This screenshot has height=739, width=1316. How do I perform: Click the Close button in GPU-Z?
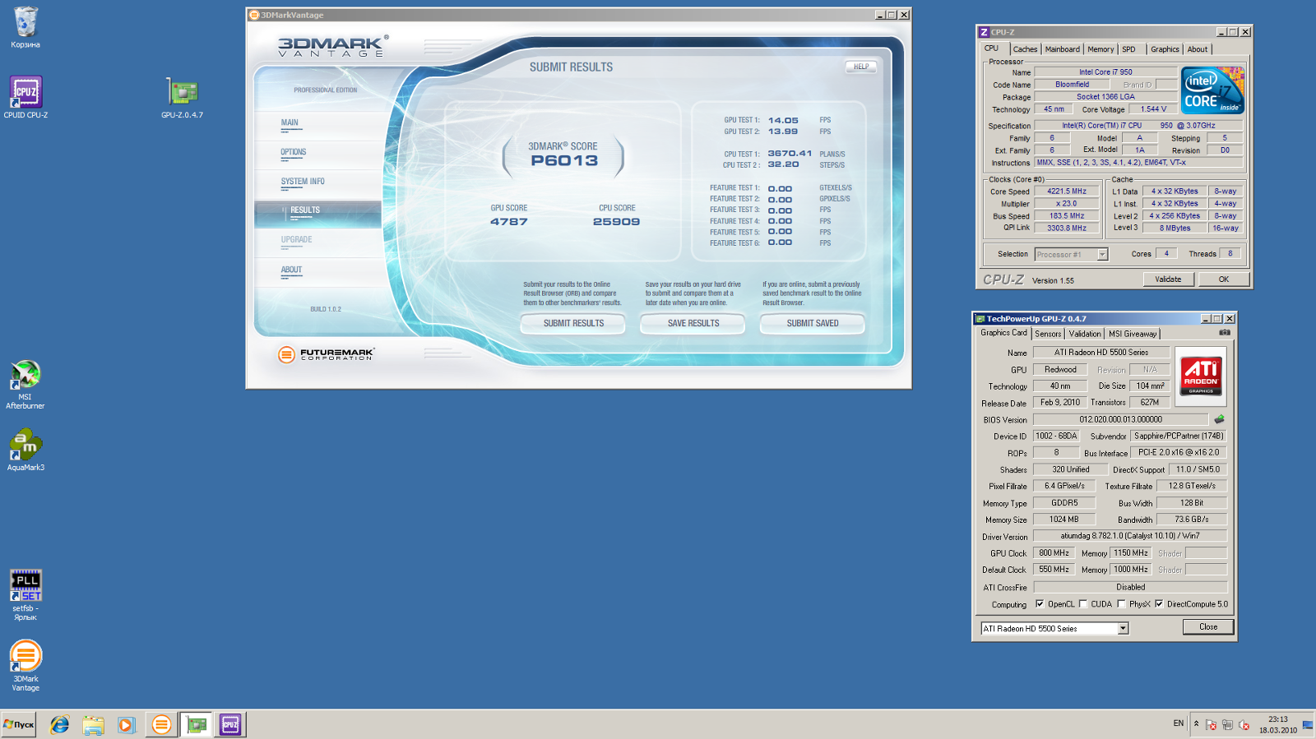point(1208,626)
